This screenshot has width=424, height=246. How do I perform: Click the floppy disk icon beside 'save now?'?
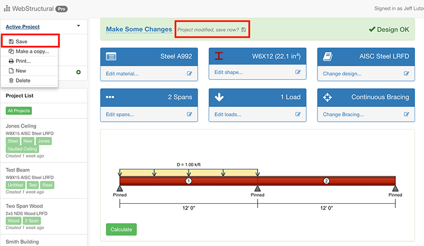[244, 30]
